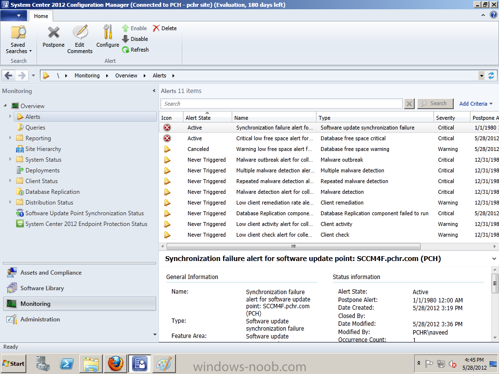The width and height of the screenshot is (499, 374).
Task: Click the Postpone alert icon
Action: coord(54,33)
